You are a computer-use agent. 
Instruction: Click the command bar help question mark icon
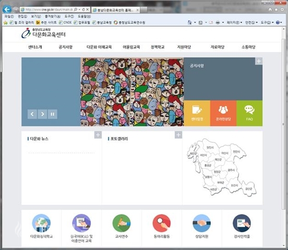tap(278, 23)
